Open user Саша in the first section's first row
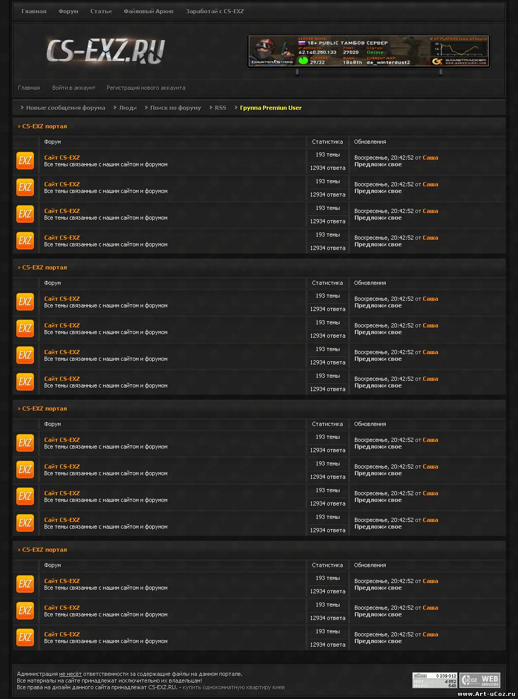 point(430,158)
